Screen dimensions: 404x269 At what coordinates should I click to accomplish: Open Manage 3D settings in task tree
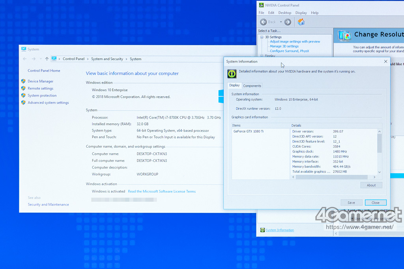284,46
